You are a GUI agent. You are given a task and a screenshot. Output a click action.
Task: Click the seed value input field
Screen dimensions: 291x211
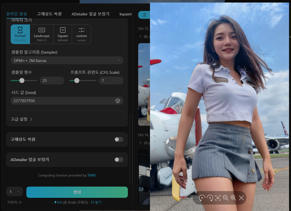click(62, 101)
